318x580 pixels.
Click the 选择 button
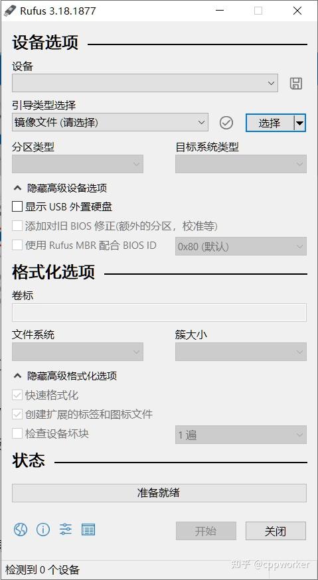point(270,123)
